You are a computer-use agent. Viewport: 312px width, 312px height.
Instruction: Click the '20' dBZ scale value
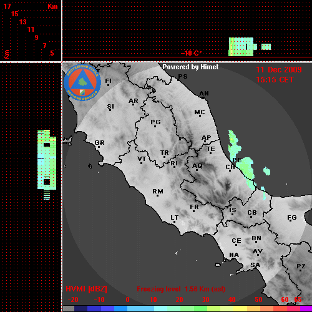180,300
